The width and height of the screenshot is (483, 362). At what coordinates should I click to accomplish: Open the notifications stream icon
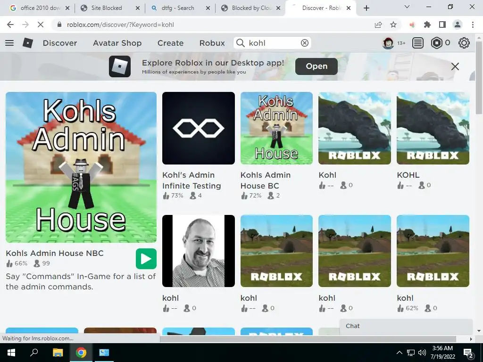[418, 43]
